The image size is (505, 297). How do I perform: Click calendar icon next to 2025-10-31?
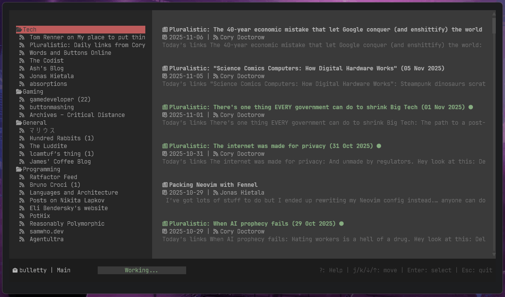pyautogui.click(x=165, y=154)
